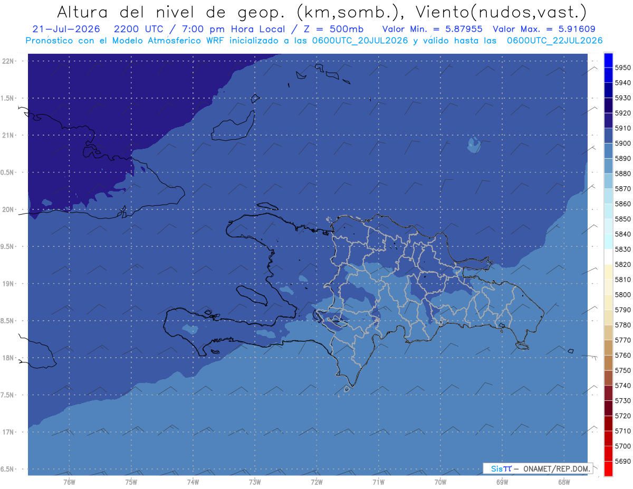Click the '17N' latitude axis label
The width and height of the screenshot is (633, 489).
(x=8, y=432)
